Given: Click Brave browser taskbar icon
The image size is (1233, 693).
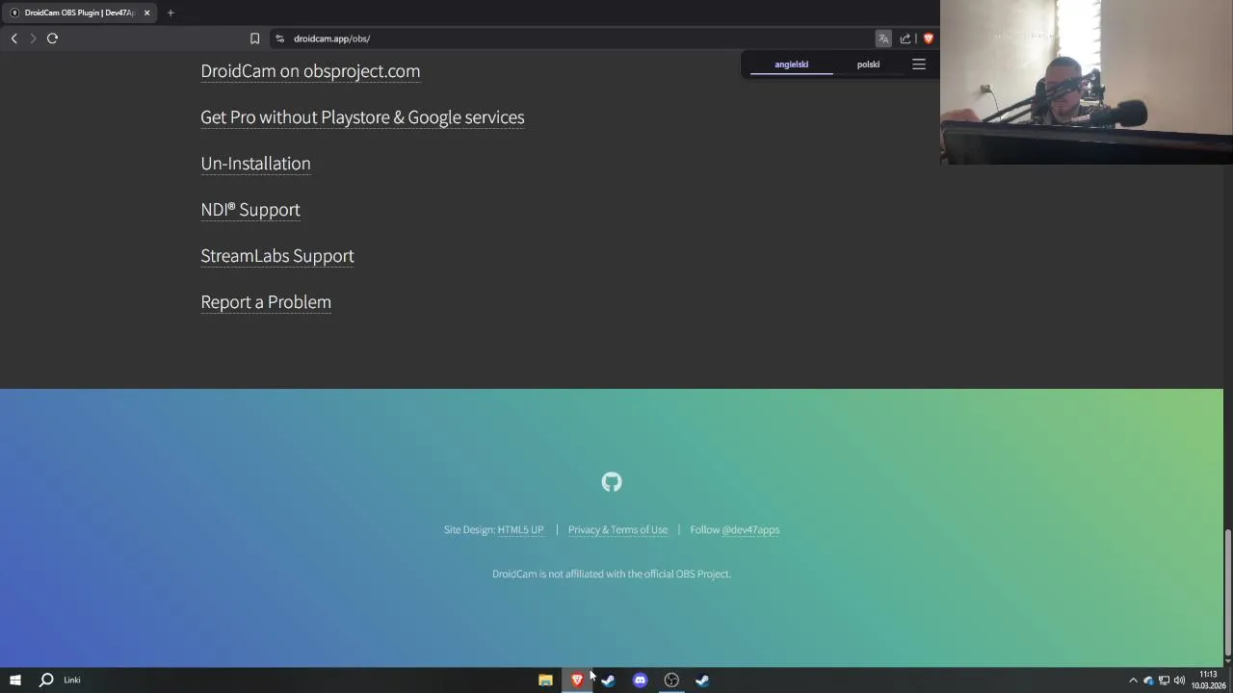Looking at the screenshot, I should (577, 680).
